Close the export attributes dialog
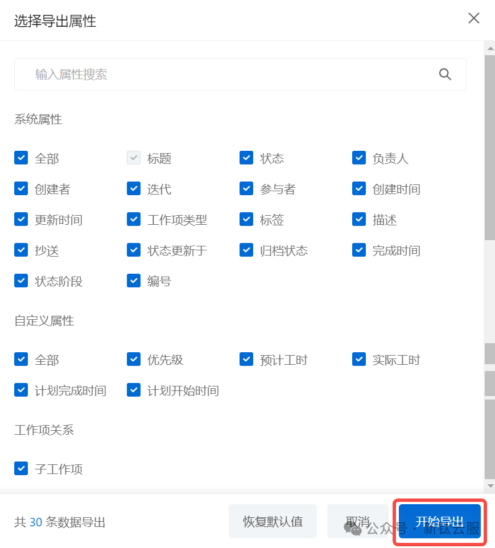 pyautogui.click(x=474, y=18)
